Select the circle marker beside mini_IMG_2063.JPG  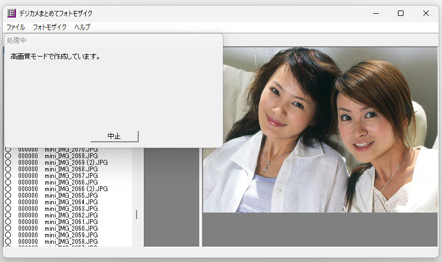click(x=8, y=209)
